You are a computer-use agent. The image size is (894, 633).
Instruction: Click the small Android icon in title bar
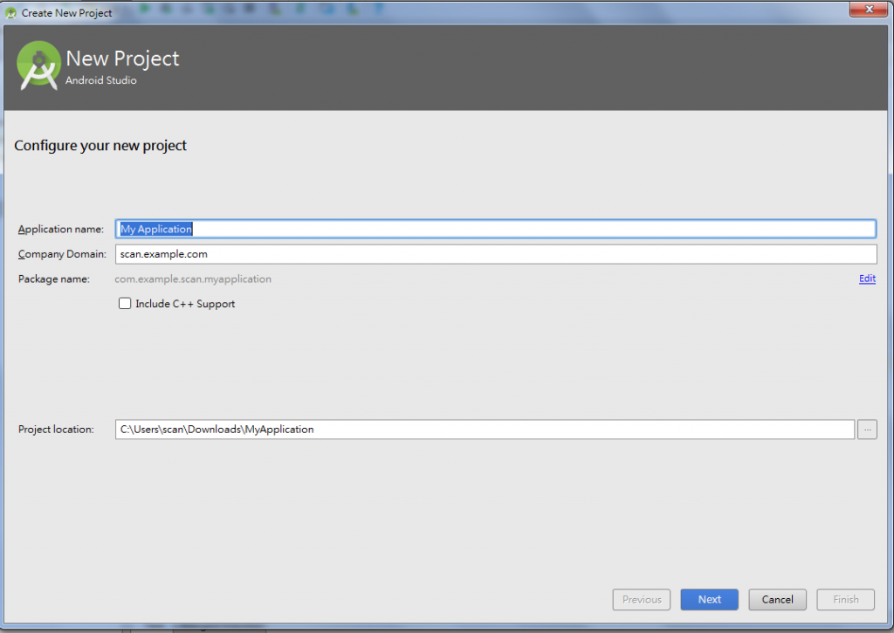pos(10,12)
